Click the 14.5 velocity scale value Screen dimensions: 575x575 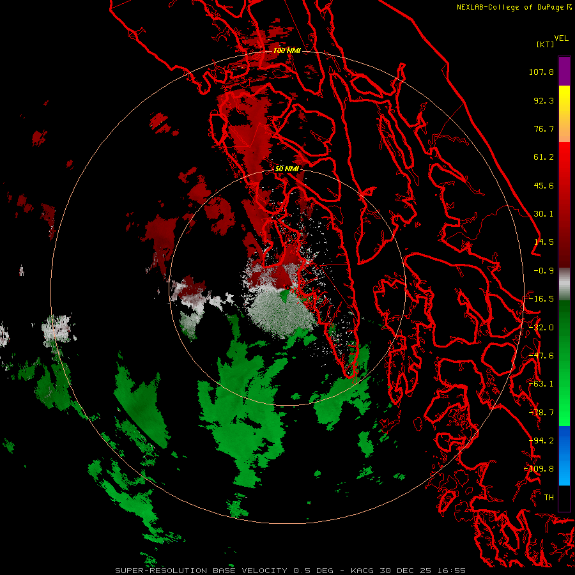pyautogui.click(x=544, y=242)
